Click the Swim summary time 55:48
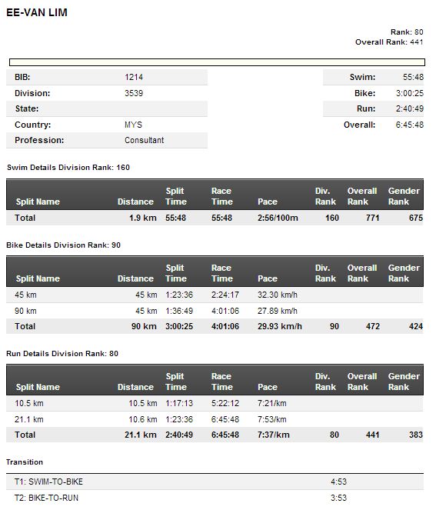The height and width of the screenshot is (510, 436). pyautogui.click(x=413, y=77)
